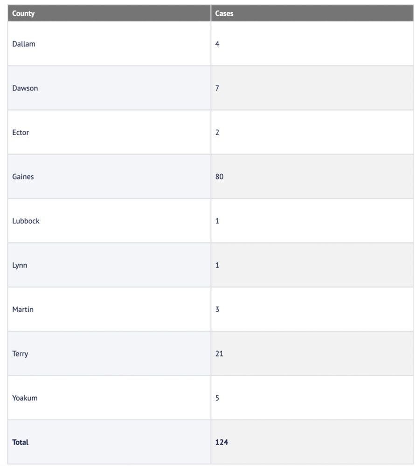The height and width of the screenshot is (466, 416).
Task: Click the Lynn county name
Action: pyautogui.click(x=20, y=266)
